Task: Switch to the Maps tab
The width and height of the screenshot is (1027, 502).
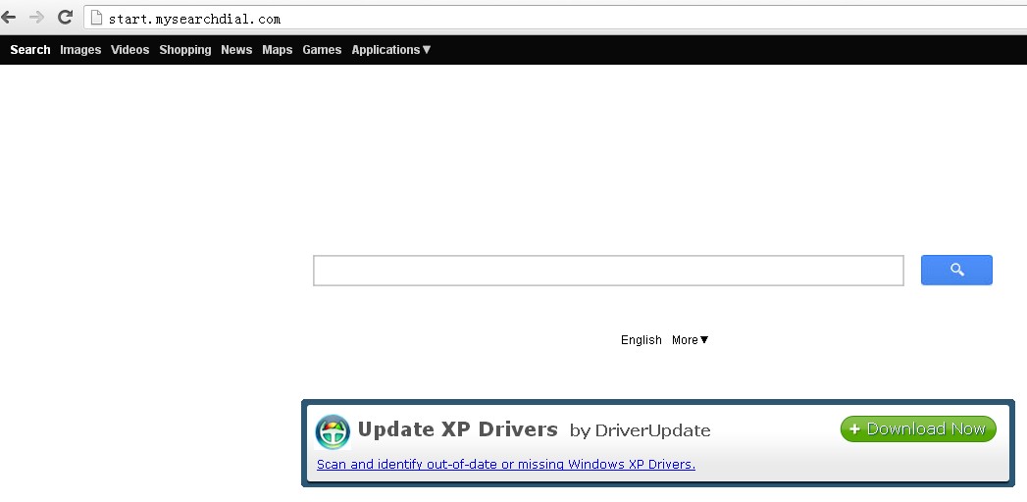Action: pyautogui.click(x=277, y=50)
